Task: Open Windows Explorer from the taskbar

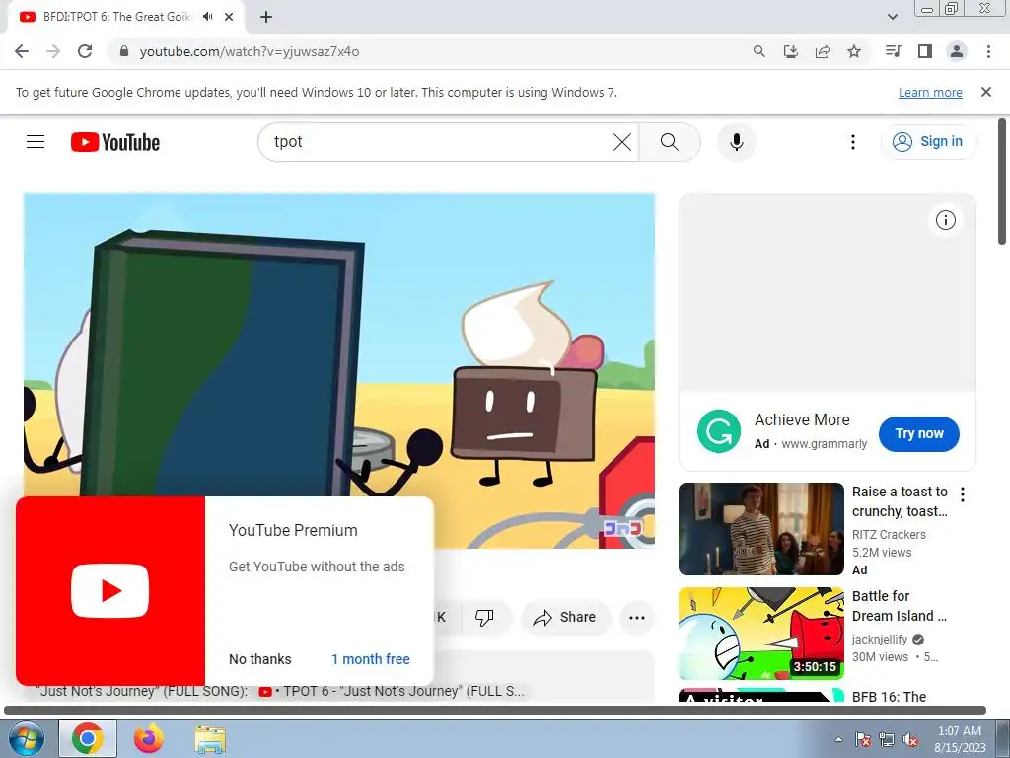Action: coord(210,739)
